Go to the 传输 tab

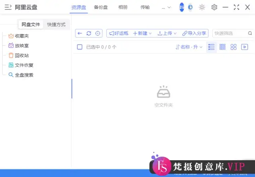pyautogui.click(x=145, y=7)
